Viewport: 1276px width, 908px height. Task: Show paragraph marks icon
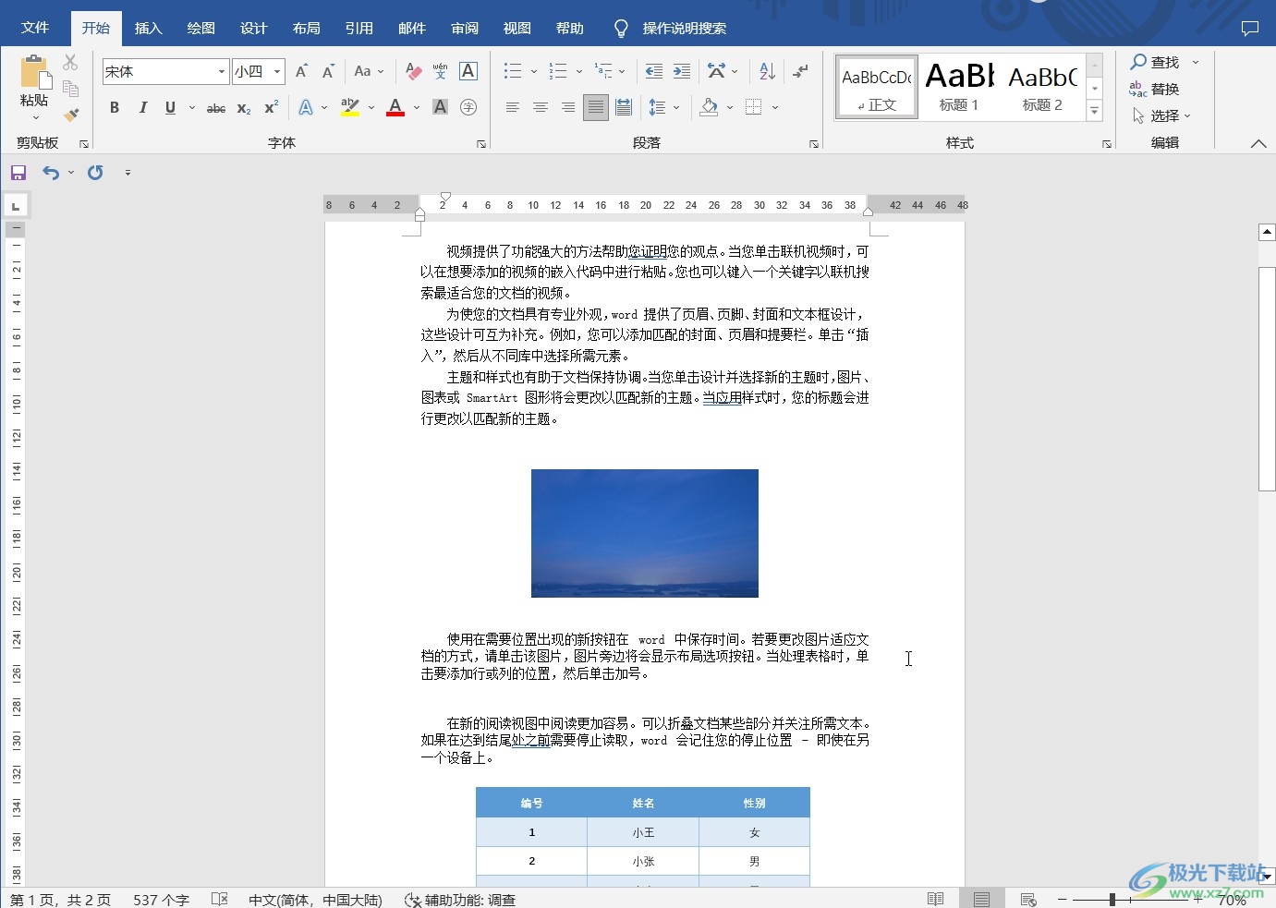coord(800,71)
